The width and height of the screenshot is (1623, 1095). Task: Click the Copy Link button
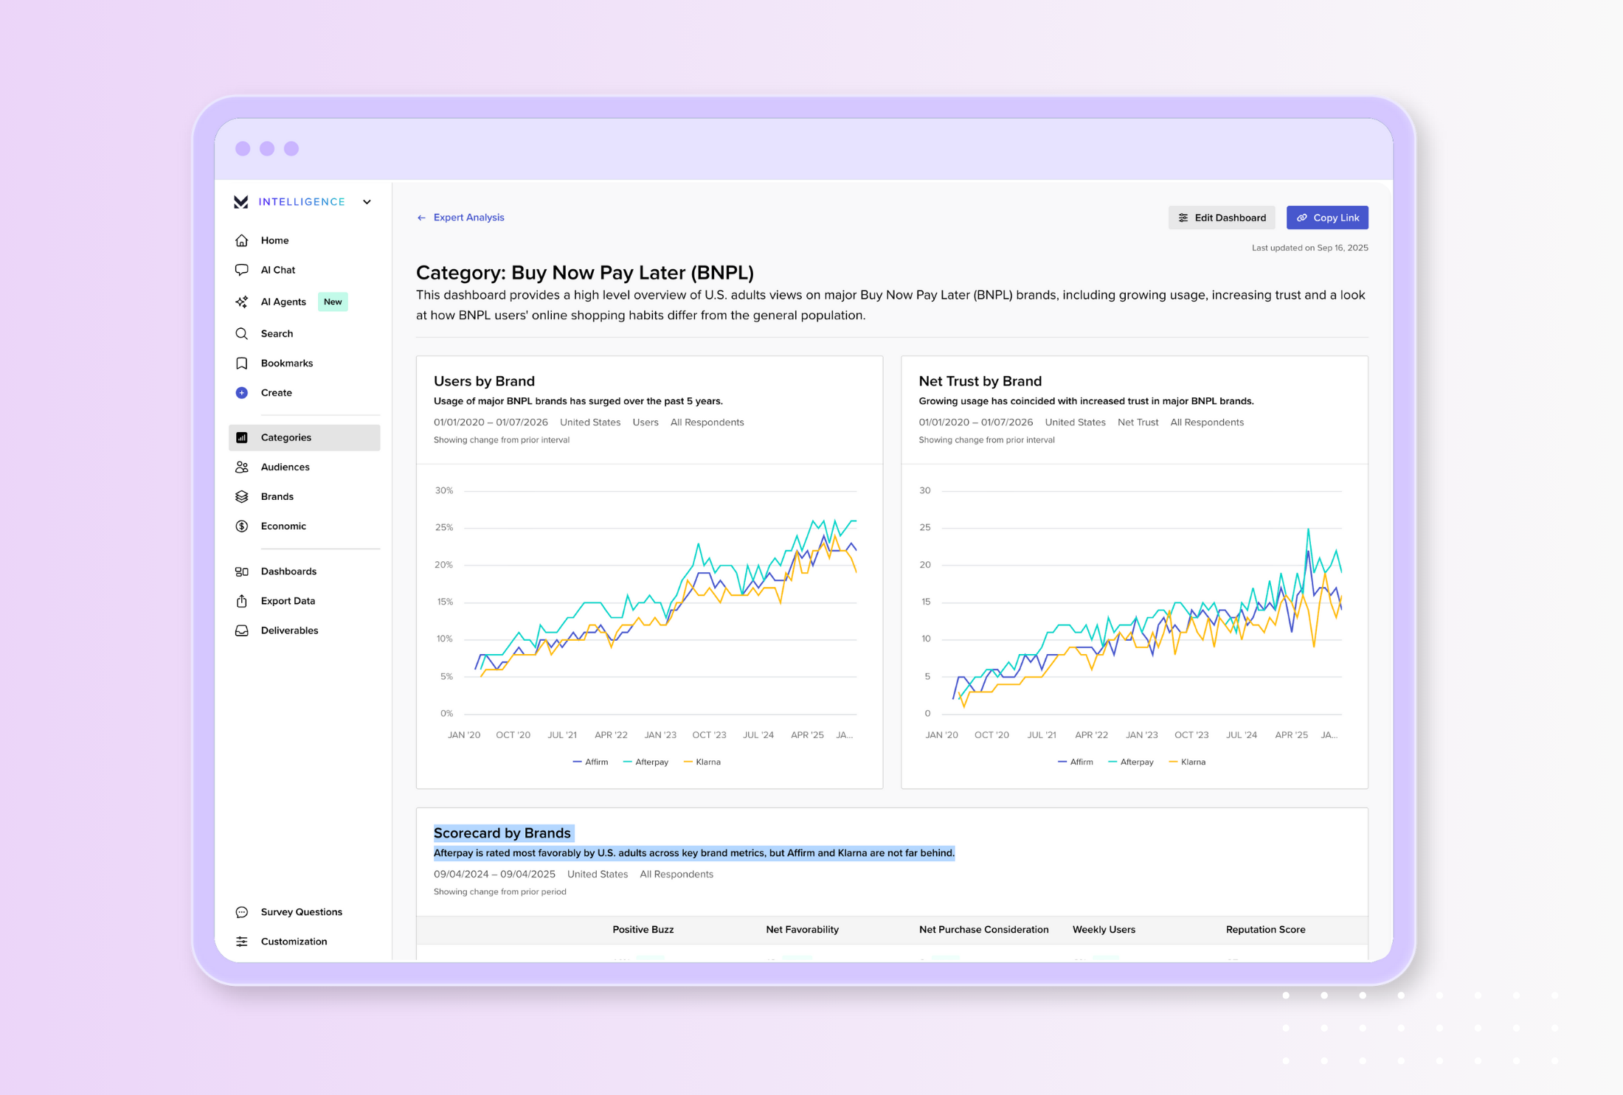coord(1326,218)
